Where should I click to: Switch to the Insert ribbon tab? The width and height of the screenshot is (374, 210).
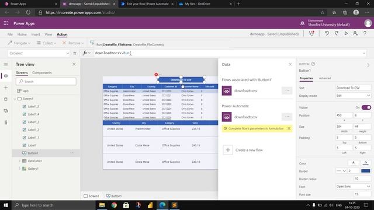(36, 34)
